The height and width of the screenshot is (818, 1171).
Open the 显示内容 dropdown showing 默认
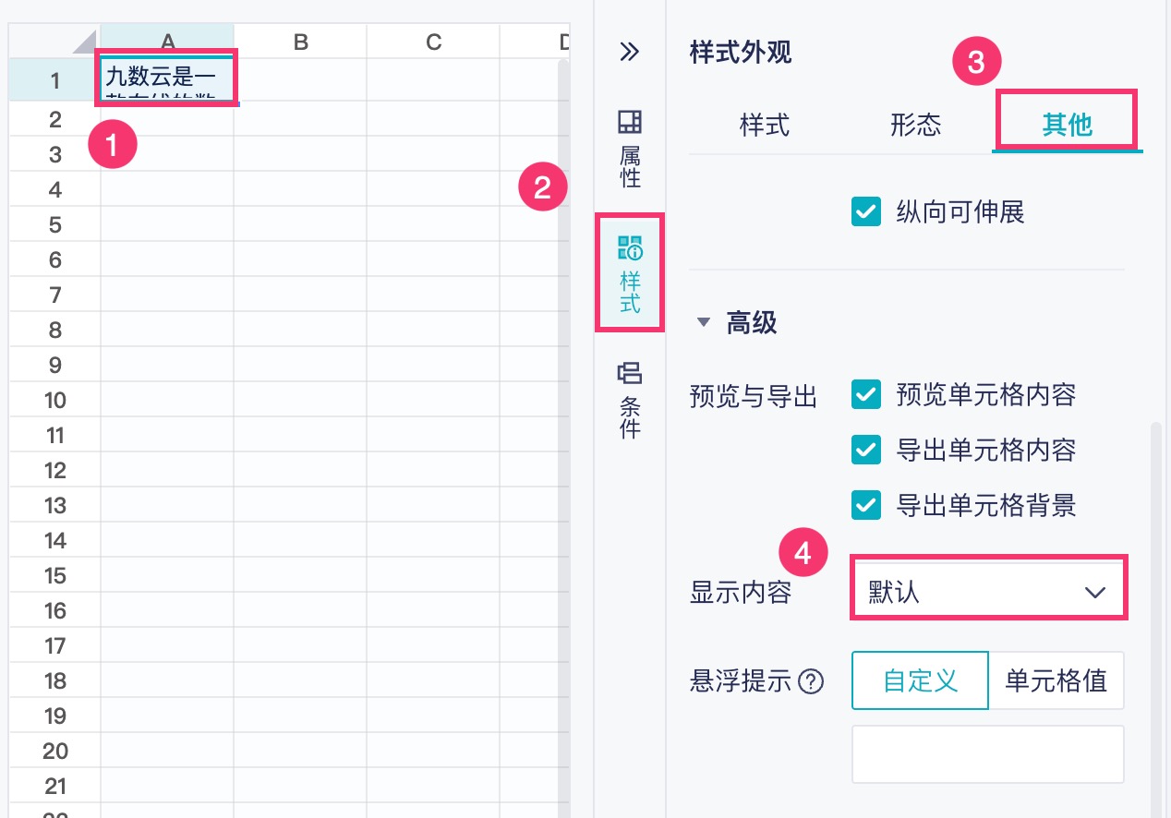pyautogui.click(x=987, y=592)
